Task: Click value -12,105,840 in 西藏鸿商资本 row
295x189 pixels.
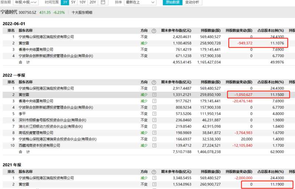Action: click(x=242, y=146)
